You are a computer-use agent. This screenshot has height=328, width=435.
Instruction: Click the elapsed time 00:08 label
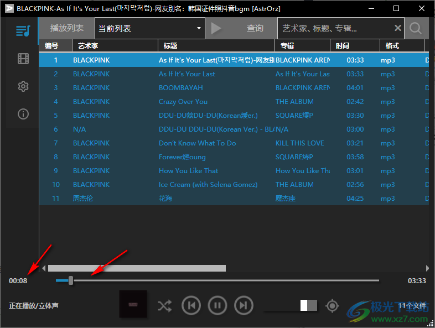click(18, 281)
